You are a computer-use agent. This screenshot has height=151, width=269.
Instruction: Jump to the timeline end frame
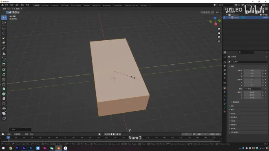(120, 134)
